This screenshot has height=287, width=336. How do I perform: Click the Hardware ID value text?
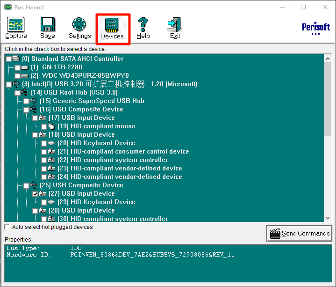pos(152,255)
